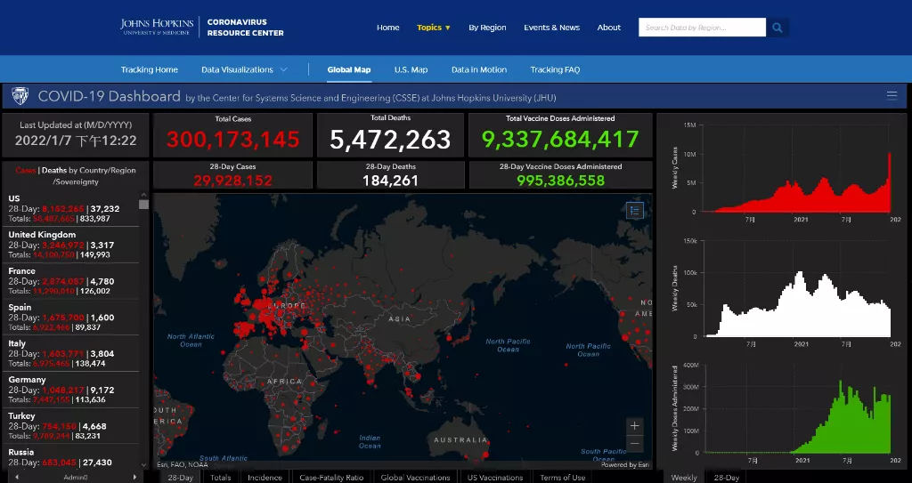This screenshot has height=483, width=912.
Task: Open the US Vaccinations tab
Action: tap(495, 477)
